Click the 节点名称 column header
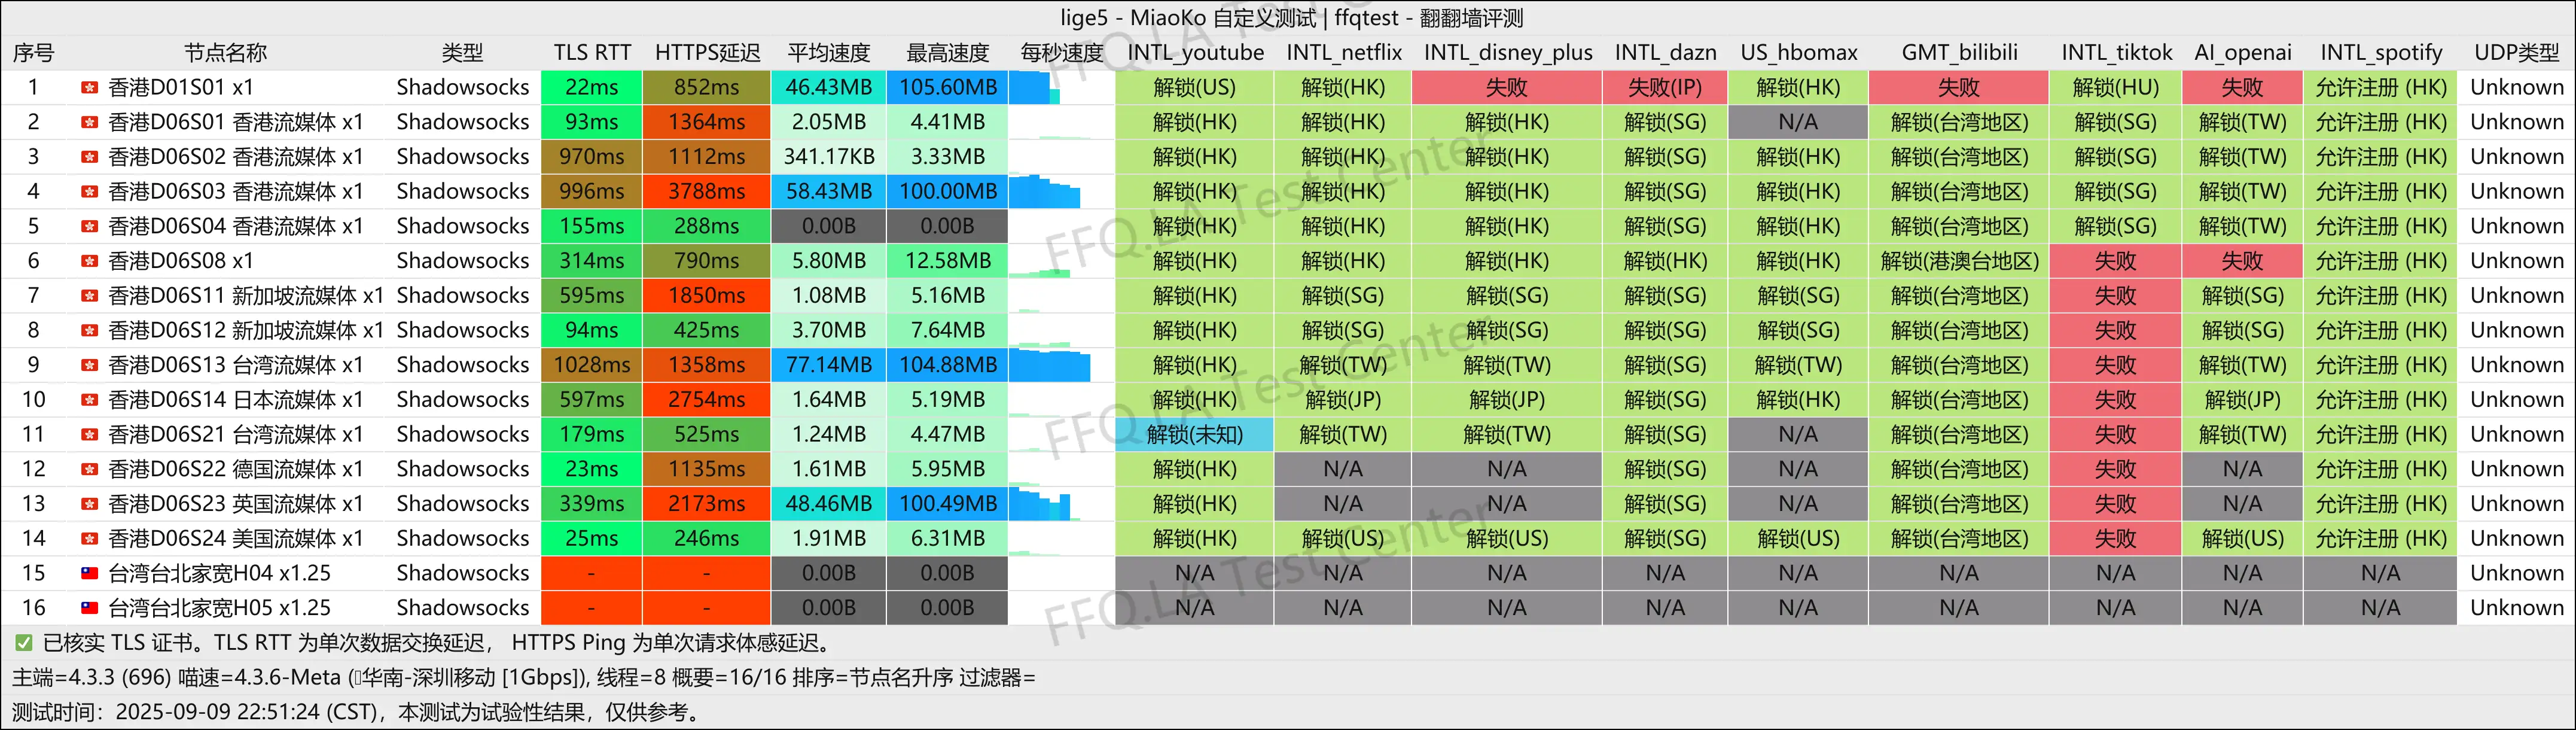 point(226,53)
